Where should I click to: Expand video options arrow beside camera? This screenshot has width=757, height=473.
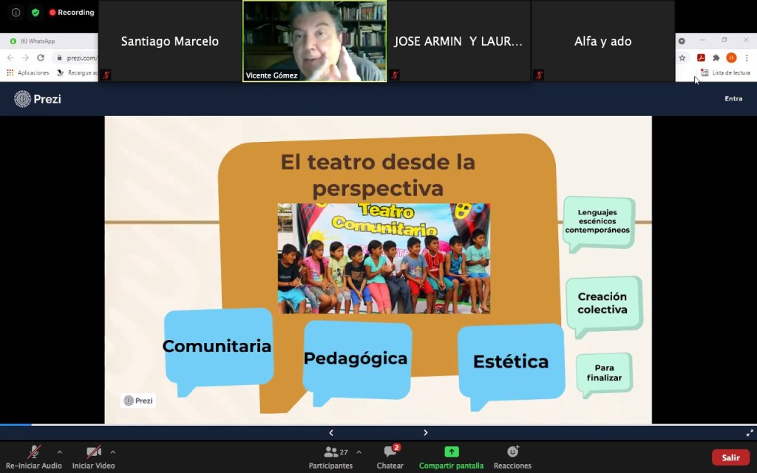112,452
